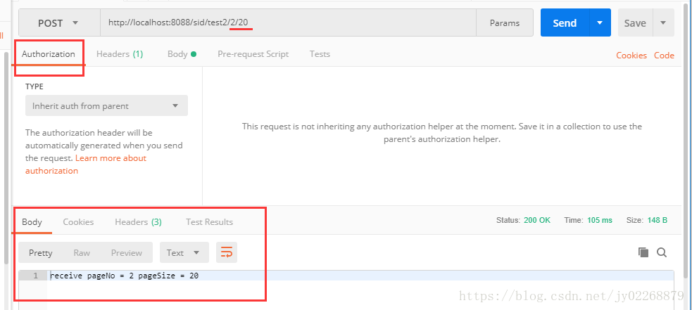
Task: Show the Test Results tab
Action: point(209,222)
